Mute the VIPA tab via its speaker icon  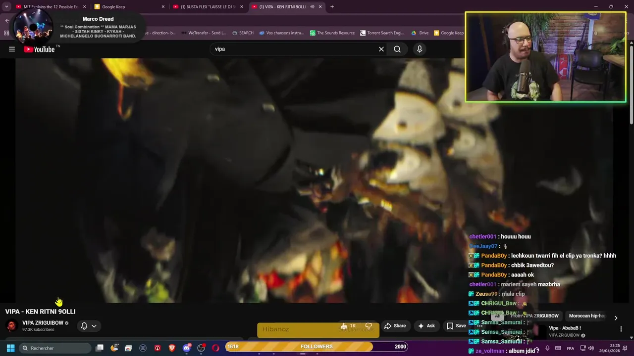312,7
